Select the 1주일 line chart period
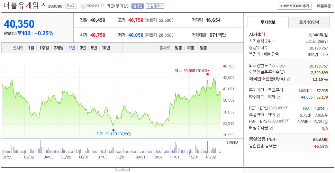335x173 pixels. pyautogui.click(x=44, y=48)
